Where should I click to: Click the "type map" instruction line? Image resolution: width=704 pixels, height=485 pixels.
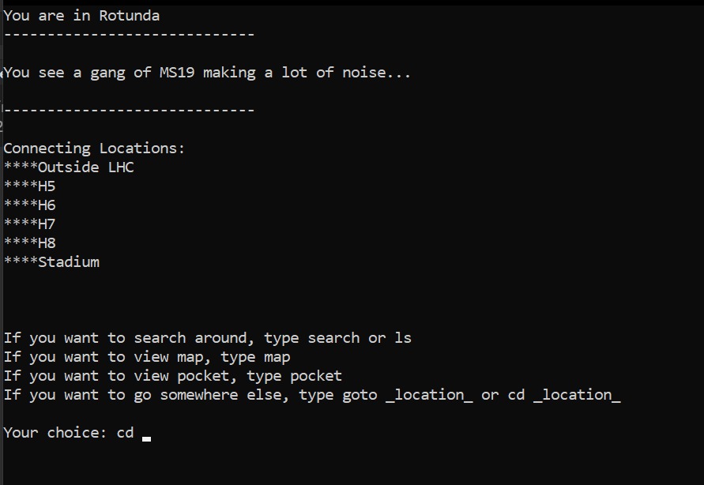[147, 357]
